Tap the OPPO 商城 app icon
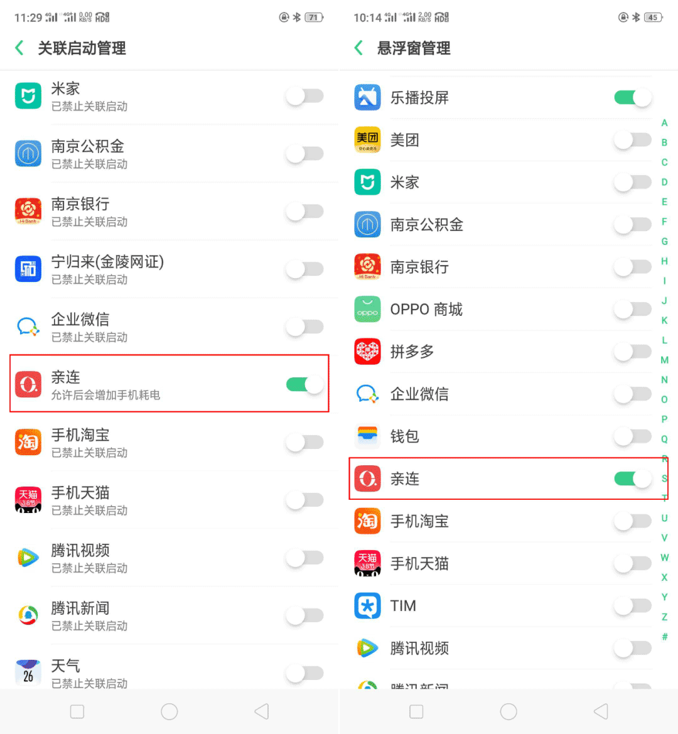Screen dimensions: 678x734 tap(367, 310)
